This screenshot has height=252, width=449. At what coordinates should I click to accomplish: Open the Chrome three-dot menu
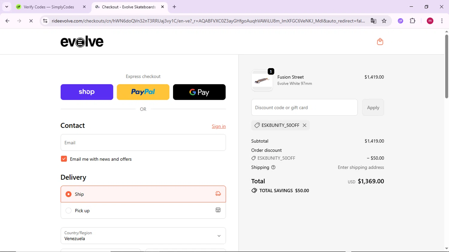(442, 21)
